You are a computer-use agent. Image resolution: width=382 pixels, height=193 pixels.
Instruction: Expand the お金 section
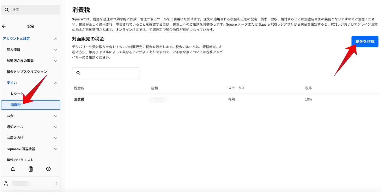click(56, 116)
